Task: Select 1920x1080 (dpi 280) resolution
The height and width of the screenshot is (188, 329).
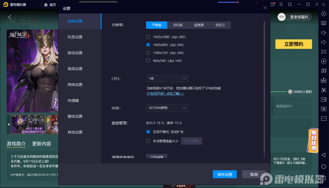Action: point(166,37)
